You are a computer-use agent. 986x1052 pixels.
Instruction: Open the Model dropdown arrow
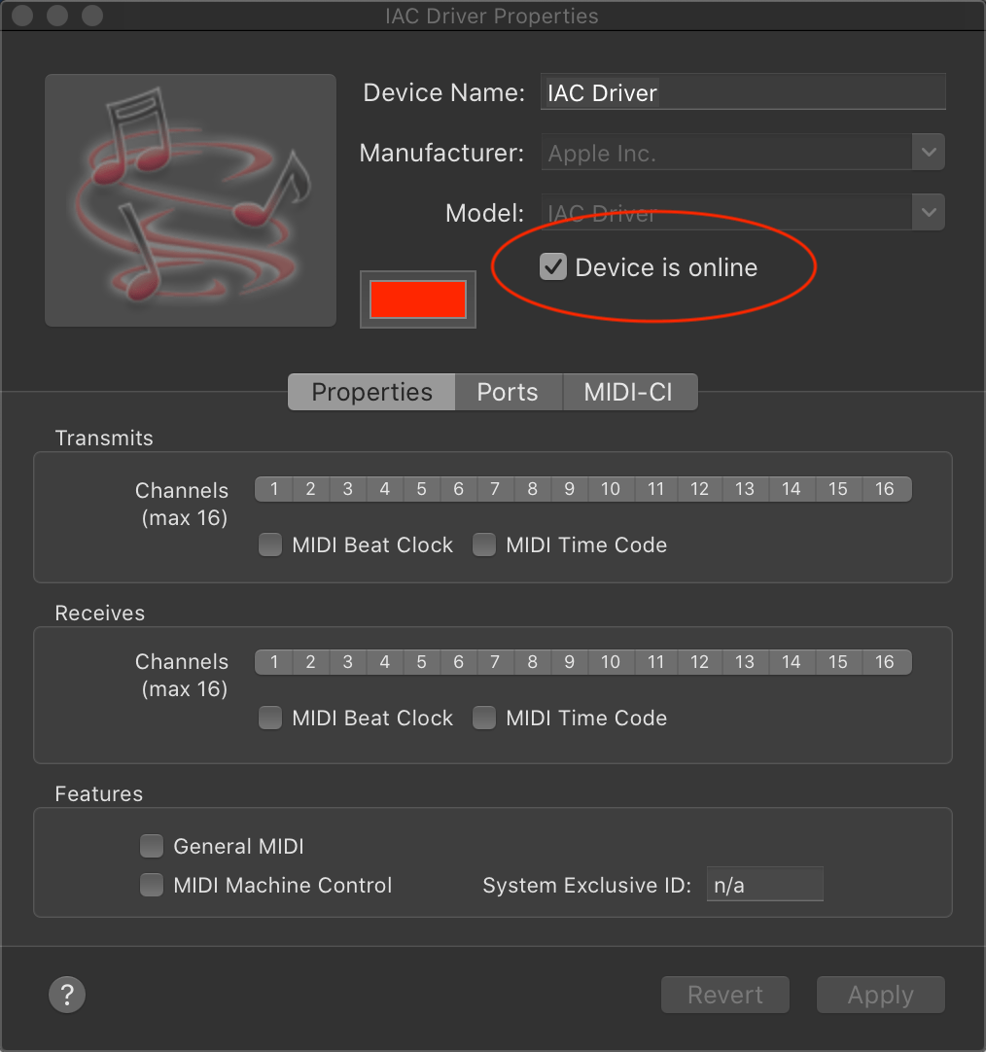[929, 213]
